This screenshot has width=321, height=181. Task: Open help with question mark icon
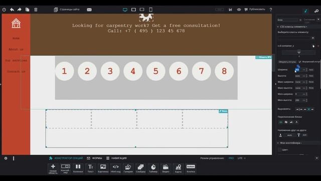point(271,10)
